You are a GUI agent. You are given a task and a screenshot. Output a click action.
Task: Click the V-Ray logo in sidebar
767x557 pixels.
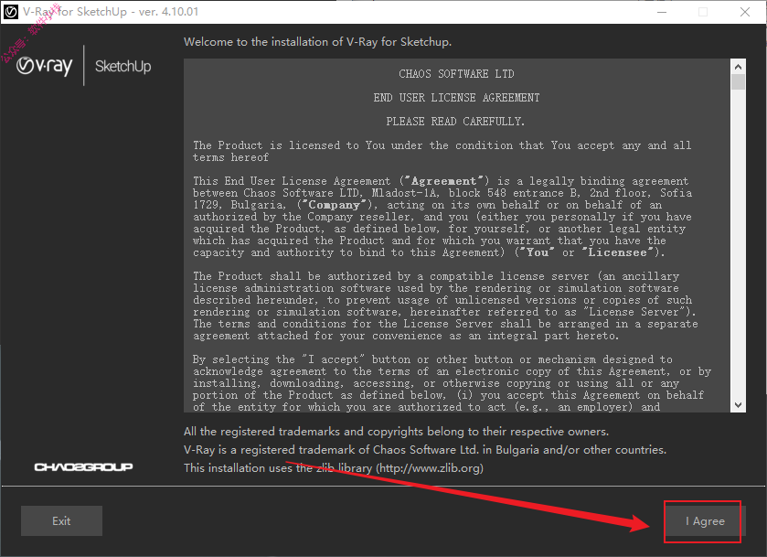(x=44, y=66)
